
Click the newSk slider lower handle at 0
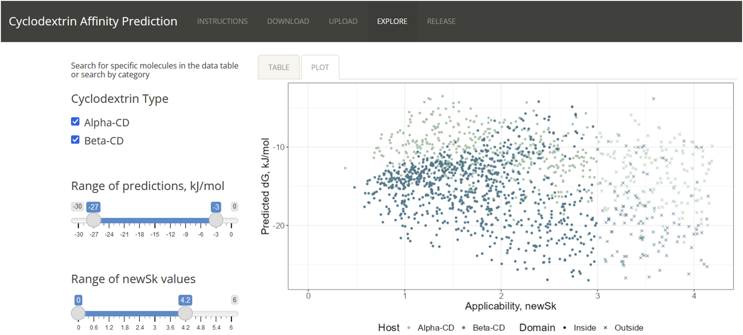click(x=78, y=313)
